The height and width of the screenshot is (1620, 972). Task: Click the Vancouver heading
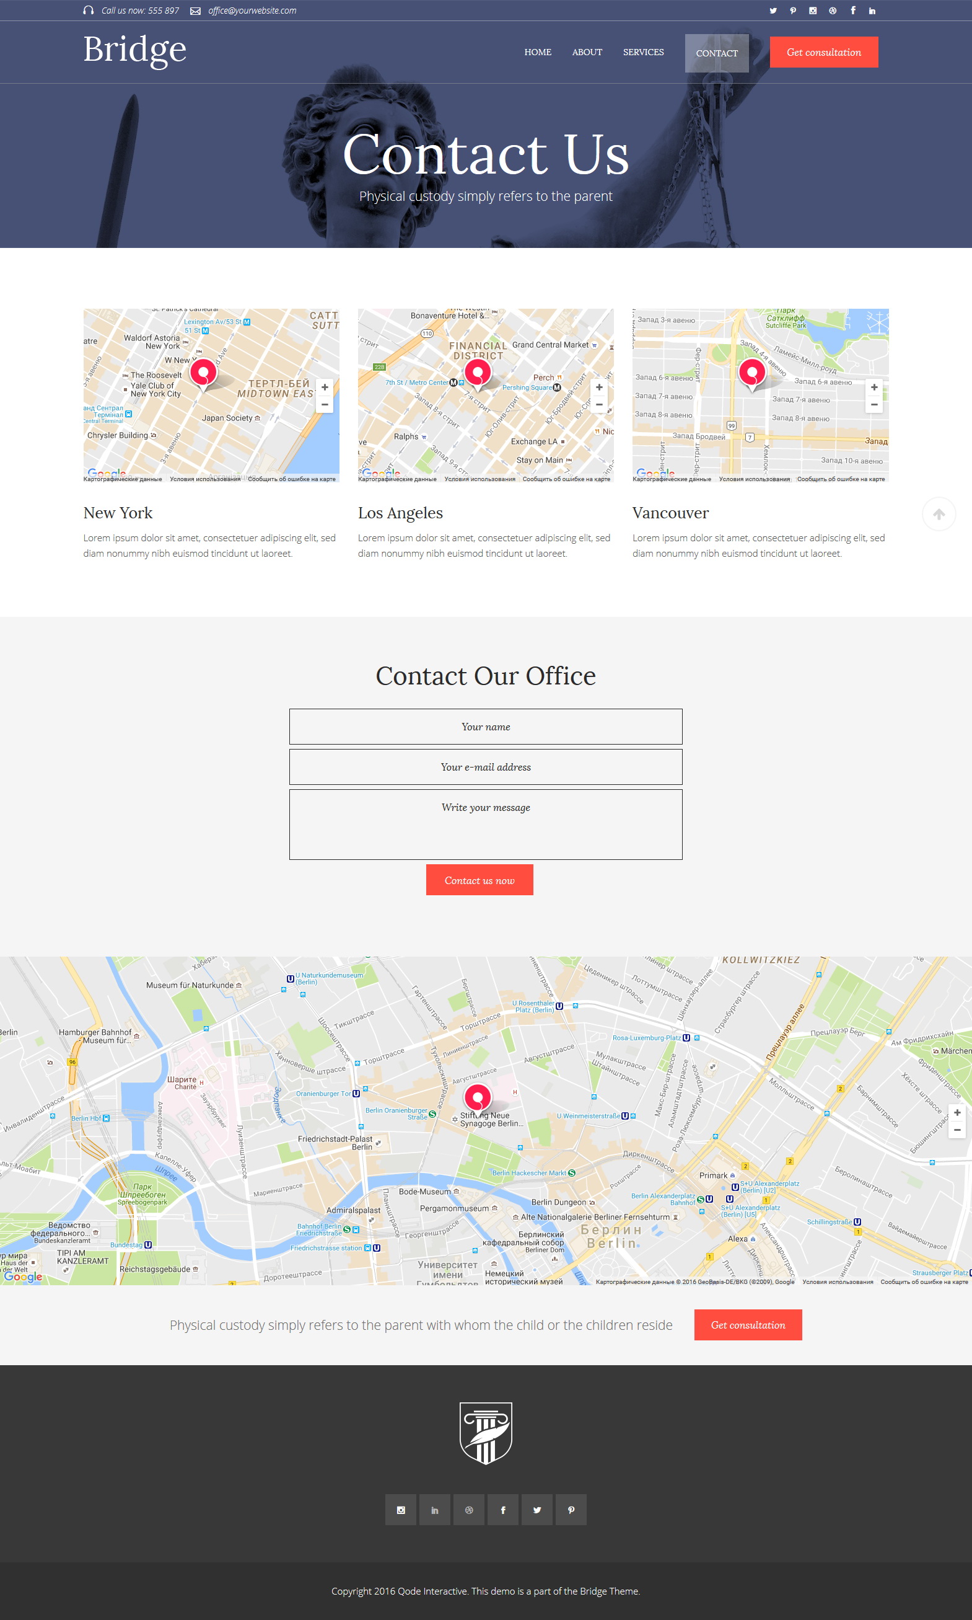pyautogui.click(x=671, y=513)
